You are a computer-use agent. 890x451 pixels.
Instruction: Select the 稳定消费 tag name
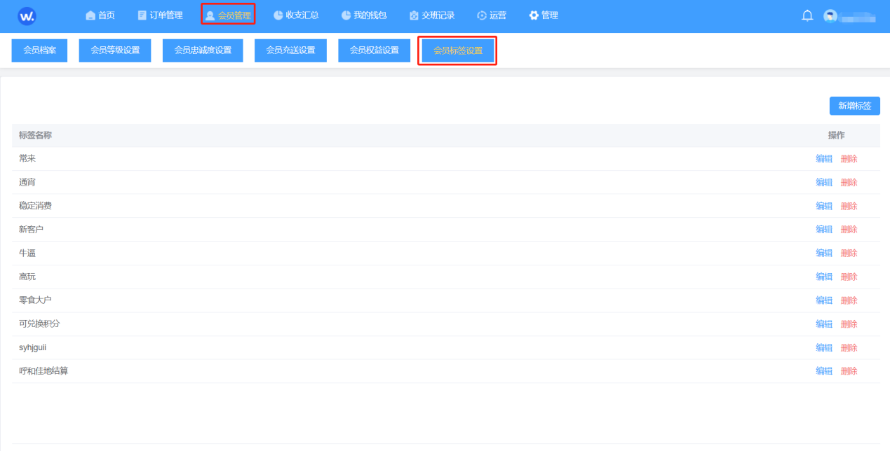click(x=35, y=206)
